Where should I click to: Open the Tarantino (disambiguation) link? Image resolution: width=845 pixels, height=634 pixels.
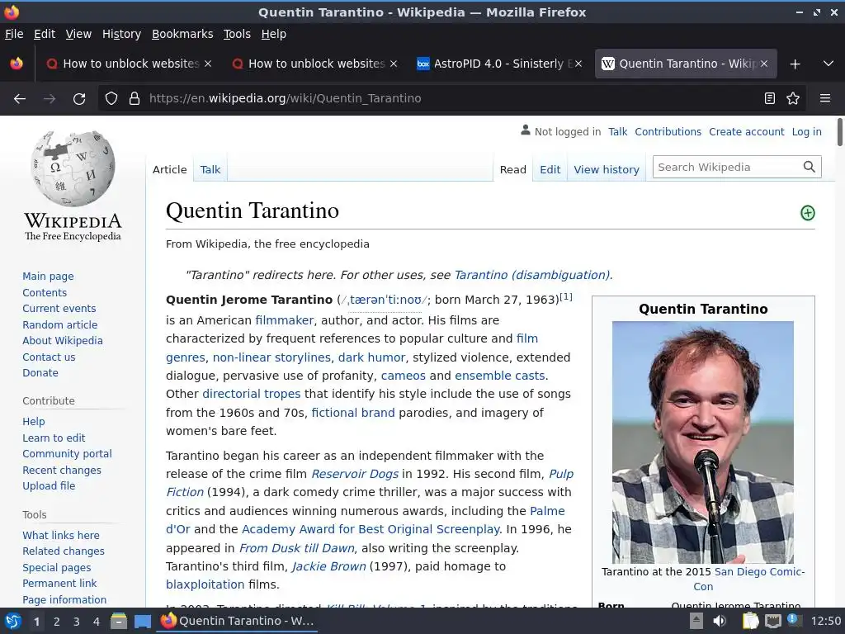532,275
